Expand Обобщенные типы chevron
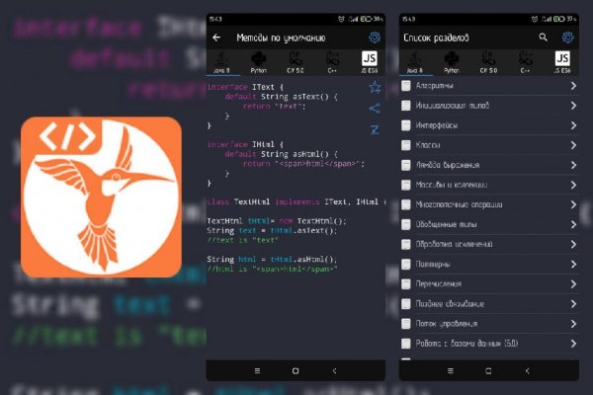The height and width of the screenshot is (395, 593). tap(573, 224)
